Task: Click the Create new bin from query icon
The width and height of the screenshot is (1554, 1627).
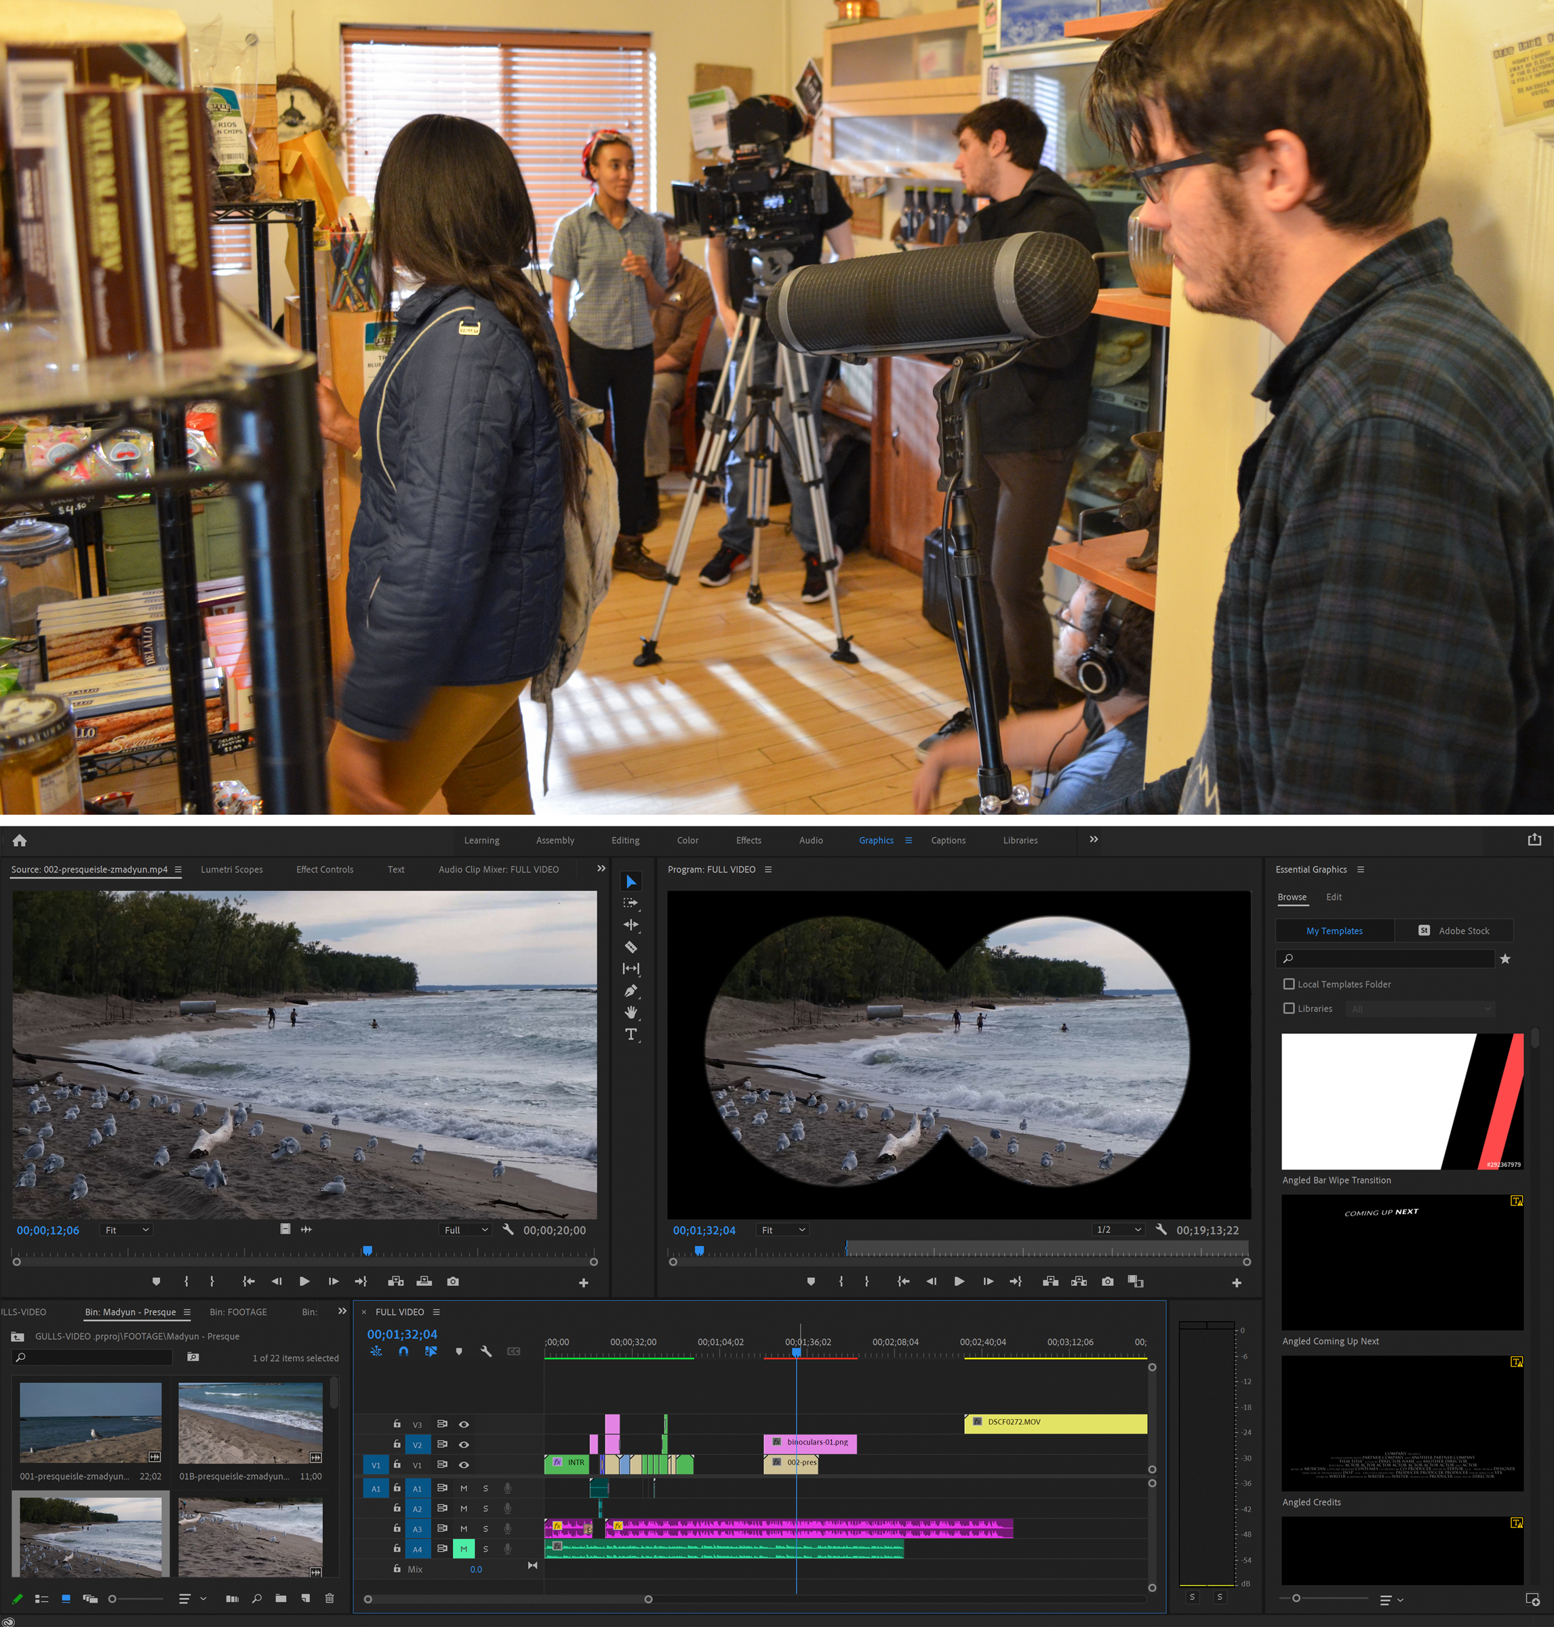Action: coord(193,1357)
